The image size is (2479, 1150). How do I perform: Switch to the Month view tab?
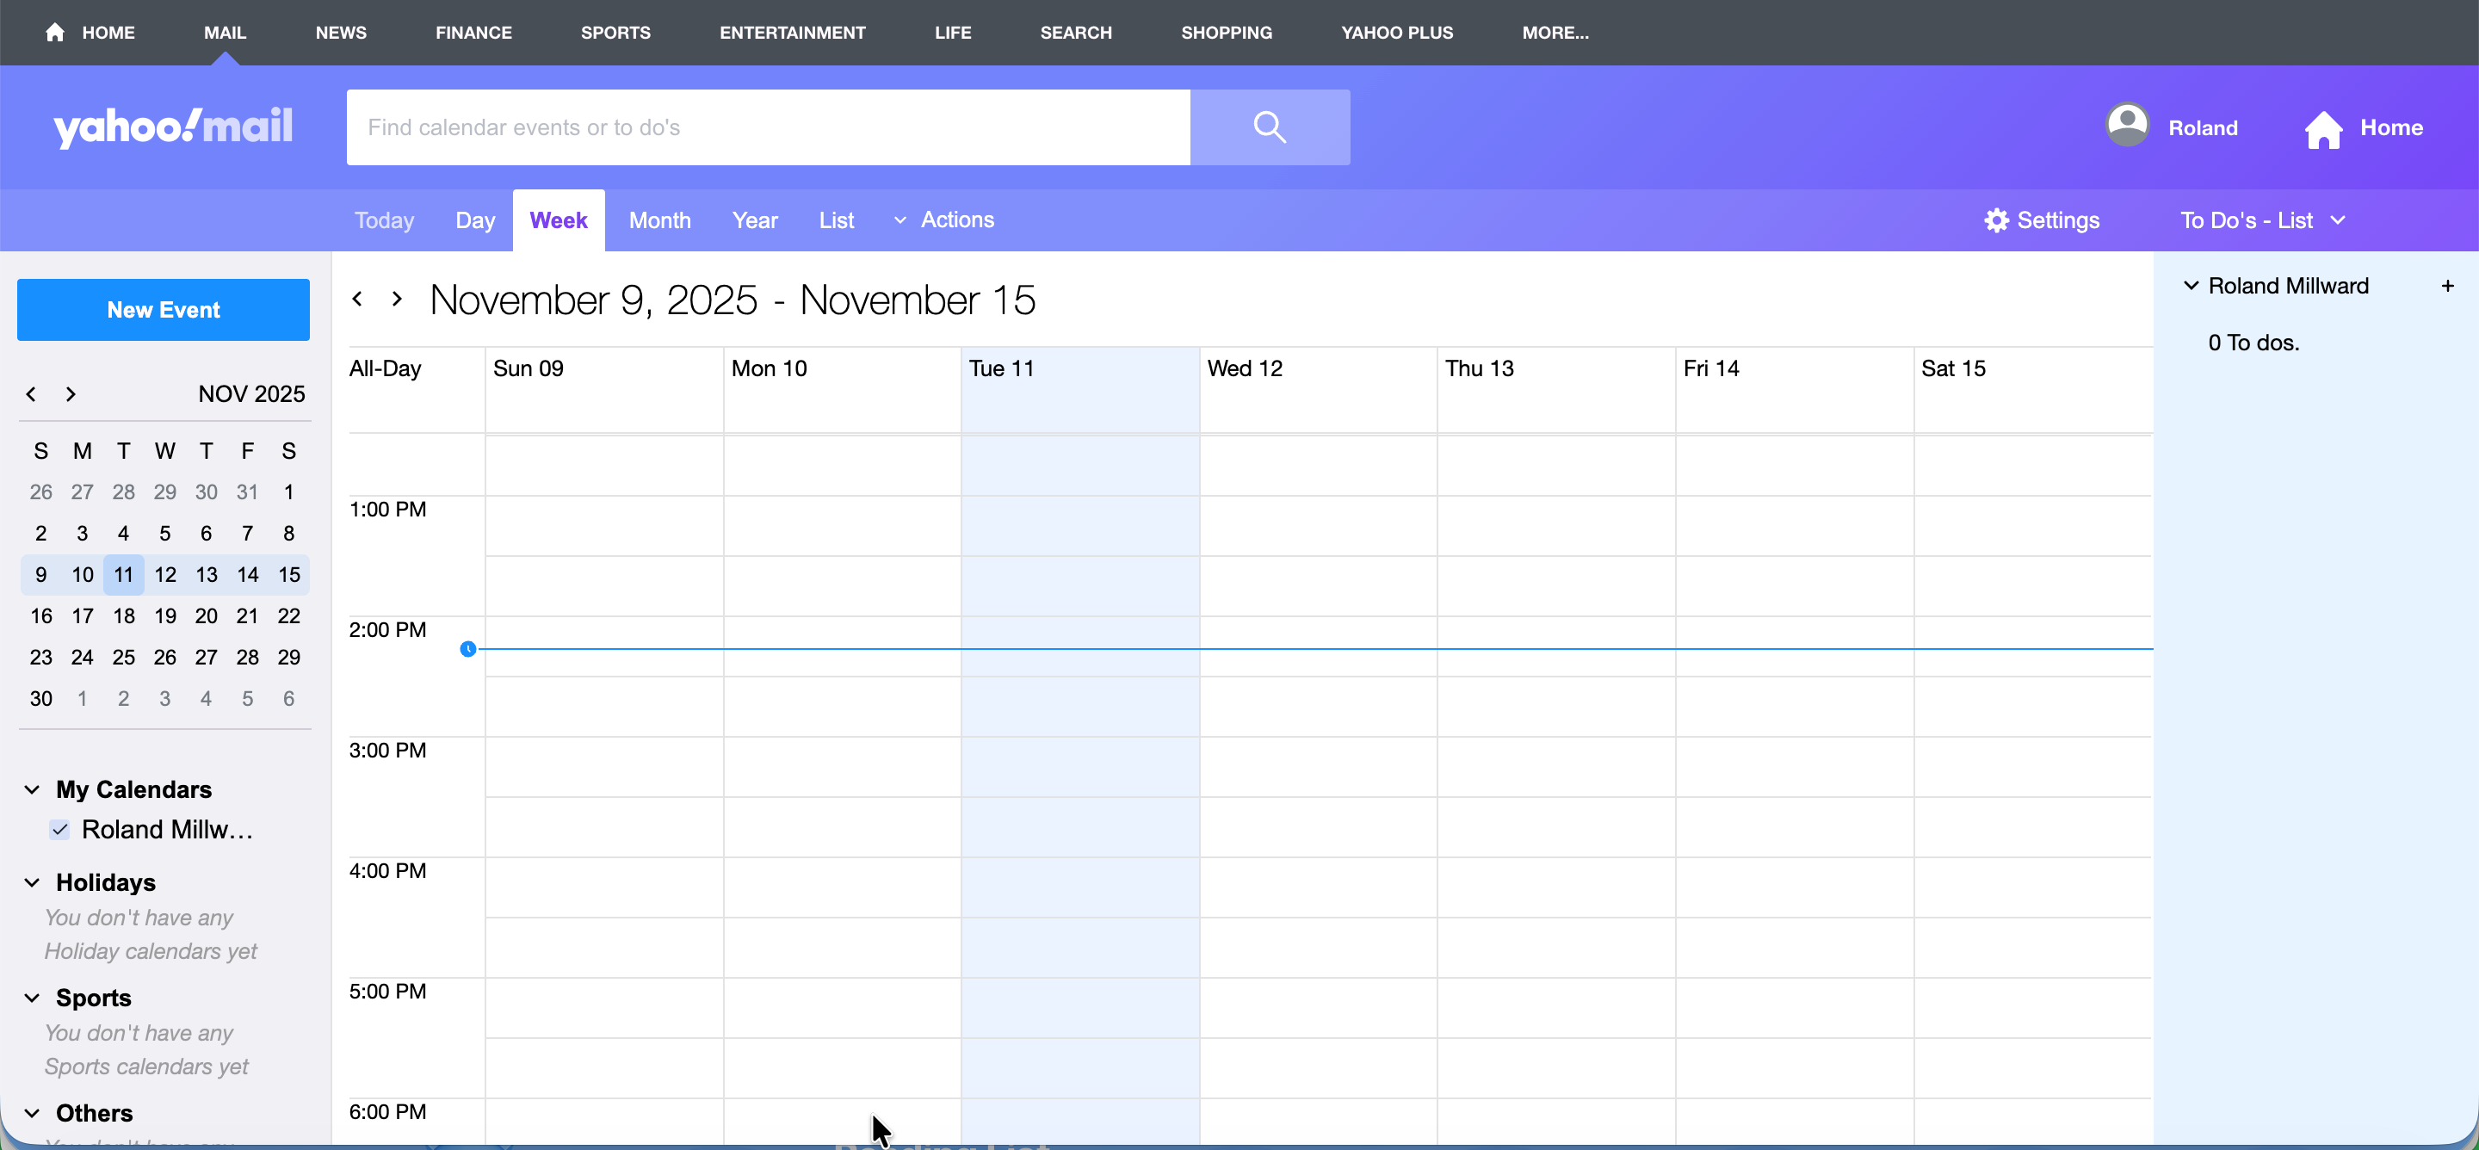659,220
